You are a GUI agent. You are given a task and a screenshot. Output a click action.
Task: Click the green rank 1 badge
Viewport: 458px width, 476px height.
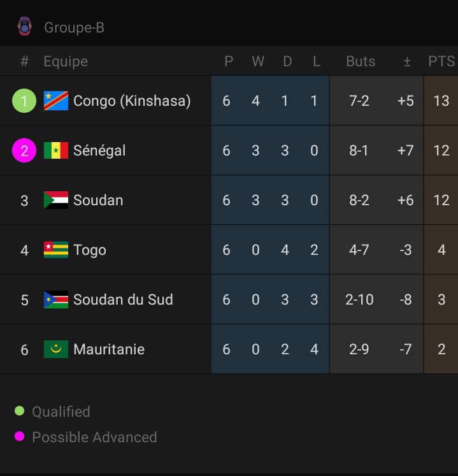point(24,101)
